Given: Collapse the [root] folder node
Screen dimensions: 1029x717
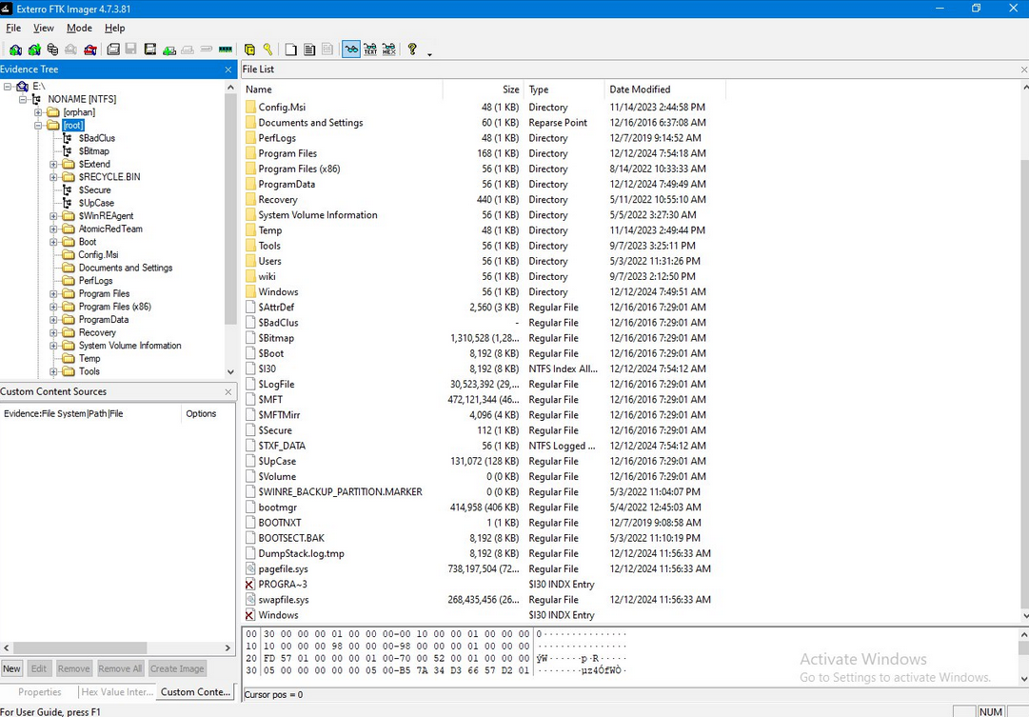Looking at the screenshot, I should [x=39, y=126].
